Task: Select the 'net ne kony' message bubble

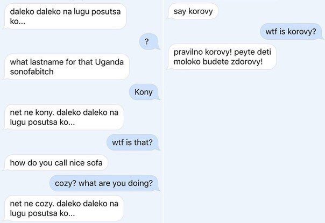Action: click(64, 117)
